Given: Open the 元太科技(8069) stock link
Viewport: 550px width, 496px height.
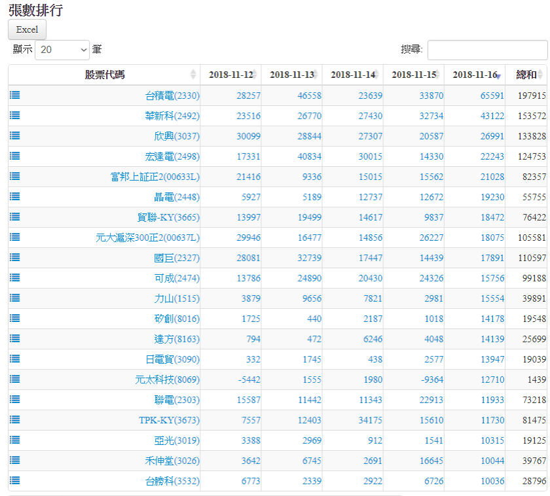Looking at the screenshot, I should tap(167, 380).
